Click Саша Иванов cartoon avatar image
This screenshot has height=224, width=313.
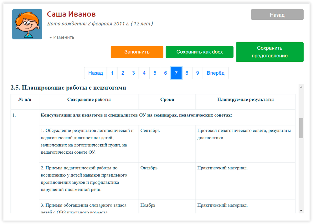[x=27, y=24]
